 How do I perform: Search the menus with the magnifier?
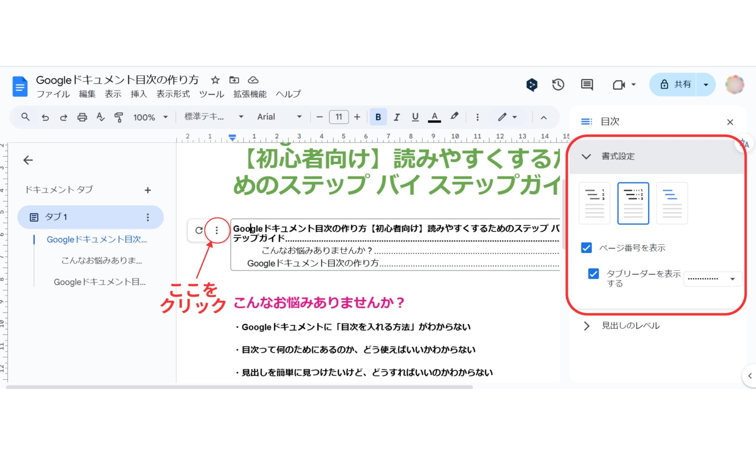pyautogui.click(x=25, y=117)
